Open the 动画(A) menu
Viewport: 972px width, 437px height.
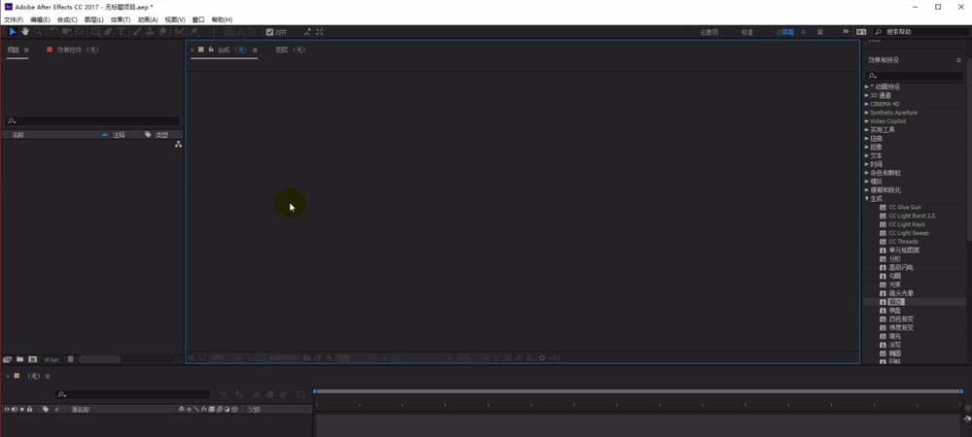[x=148, y=19]
